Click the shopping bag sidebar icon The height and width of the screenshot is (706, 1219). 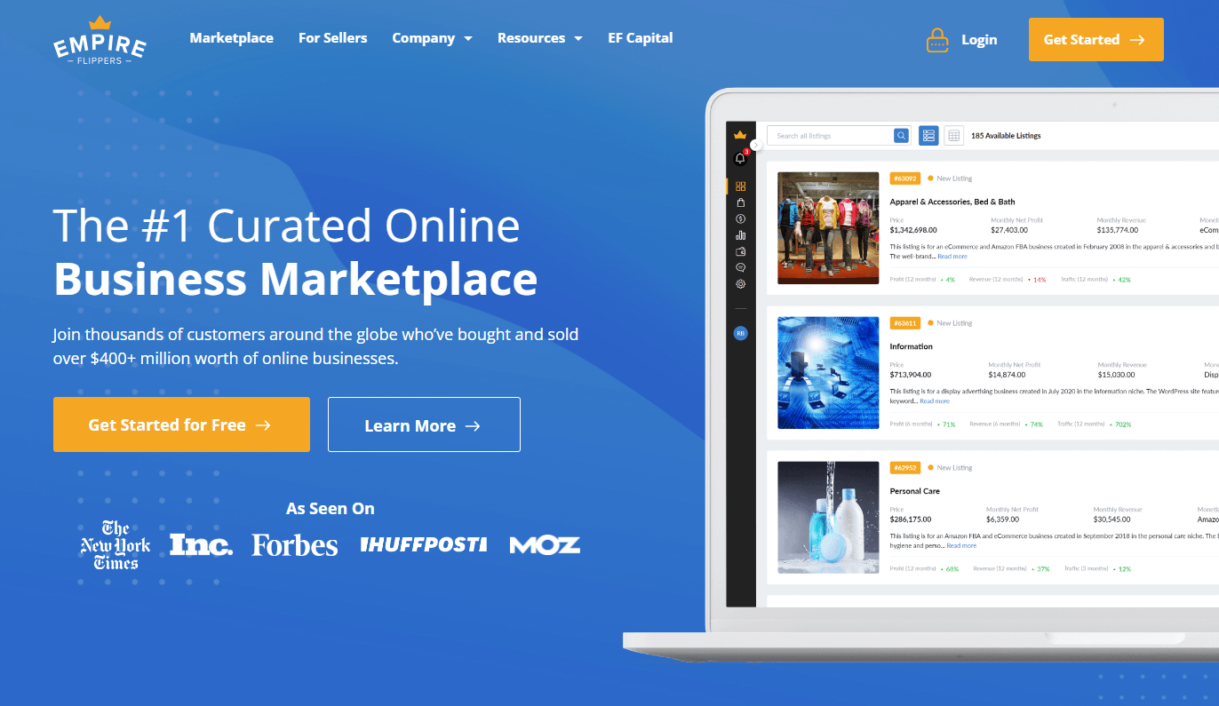[x=741, y=202]
